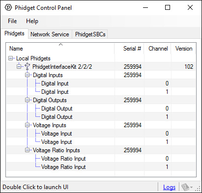Sort by the Version column header
The width and height of the screenshot is (202, 193).
pos(183,49)
